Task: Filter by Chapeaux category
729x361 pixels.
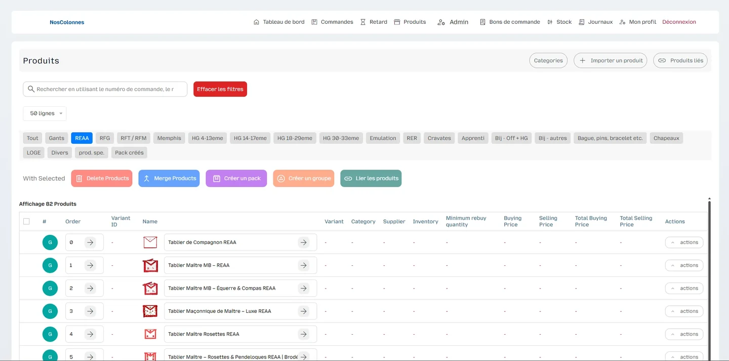Action: pos(666,138)
